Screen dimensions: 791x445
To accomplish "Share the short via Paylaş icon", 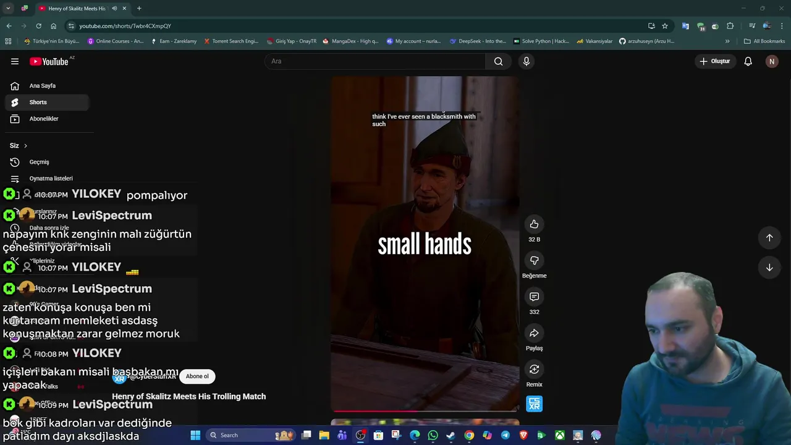I will tap(535, 333).
